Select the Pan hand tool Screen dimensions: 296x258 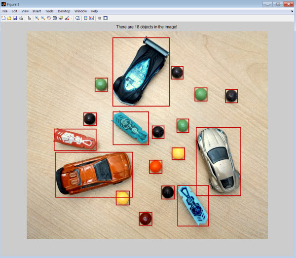[49, 18]
